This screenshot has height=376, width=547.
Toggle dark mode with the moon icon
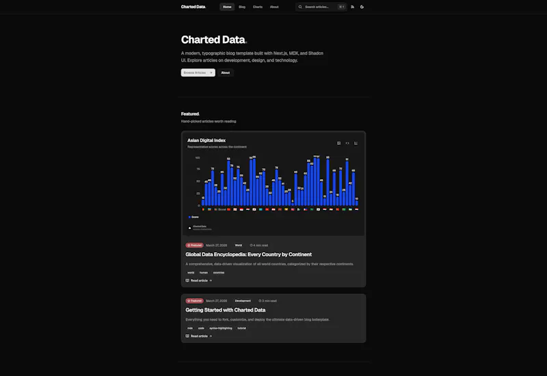click(362, 7)
